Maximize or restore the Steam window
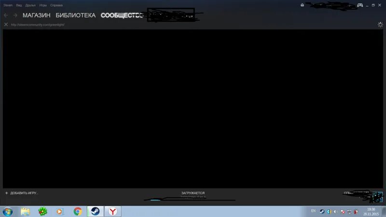This screenshot has width=386, height=217. click(373, 5)
